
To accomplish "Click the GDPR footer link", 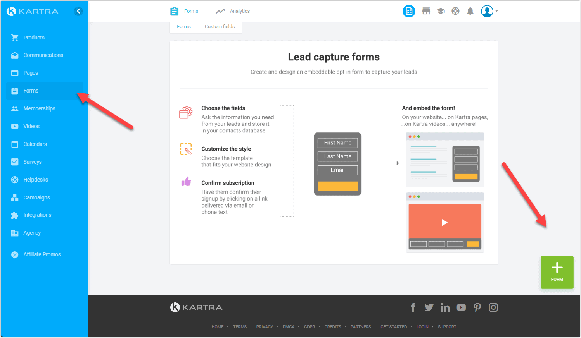I will click(x=310, y=327).
